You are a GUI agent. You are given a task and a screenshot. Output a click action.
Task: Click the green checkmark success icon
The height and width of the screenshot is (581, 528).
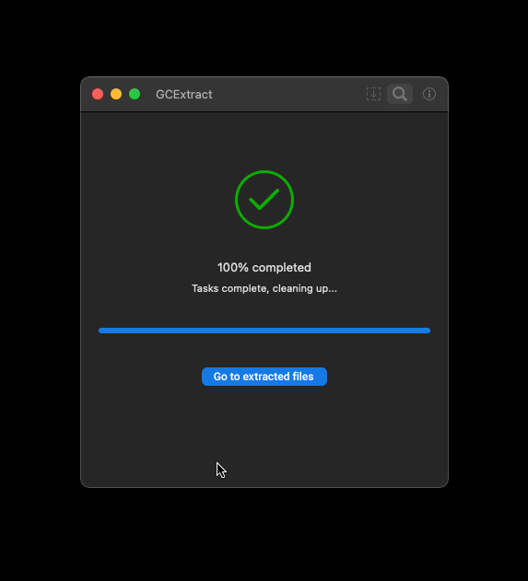click(x=264, y=200)
